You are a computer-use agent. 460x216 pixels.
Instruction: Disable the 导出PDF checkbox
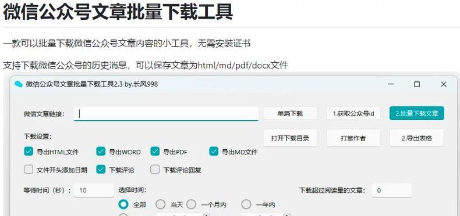pyautogui.click(x=155, y=152)
